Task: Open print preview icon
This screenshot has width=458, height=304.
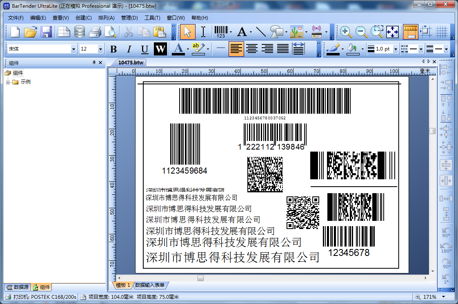Action: [x=111, y=32]
